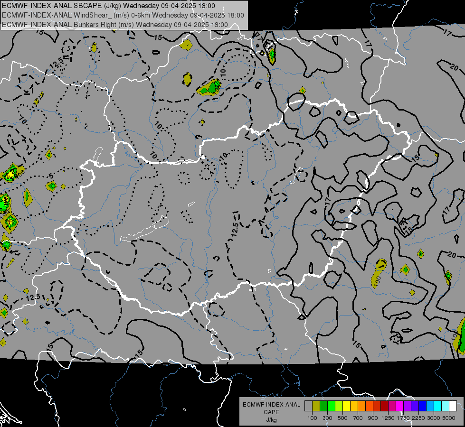Choose the purple legend swatch
Viewport: 465px width, 427px height.
pos(408,406)
